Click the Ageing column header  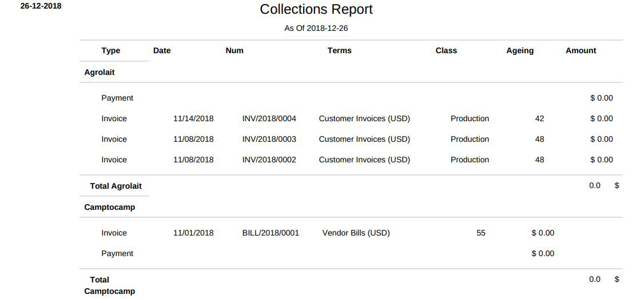point(520,51)
